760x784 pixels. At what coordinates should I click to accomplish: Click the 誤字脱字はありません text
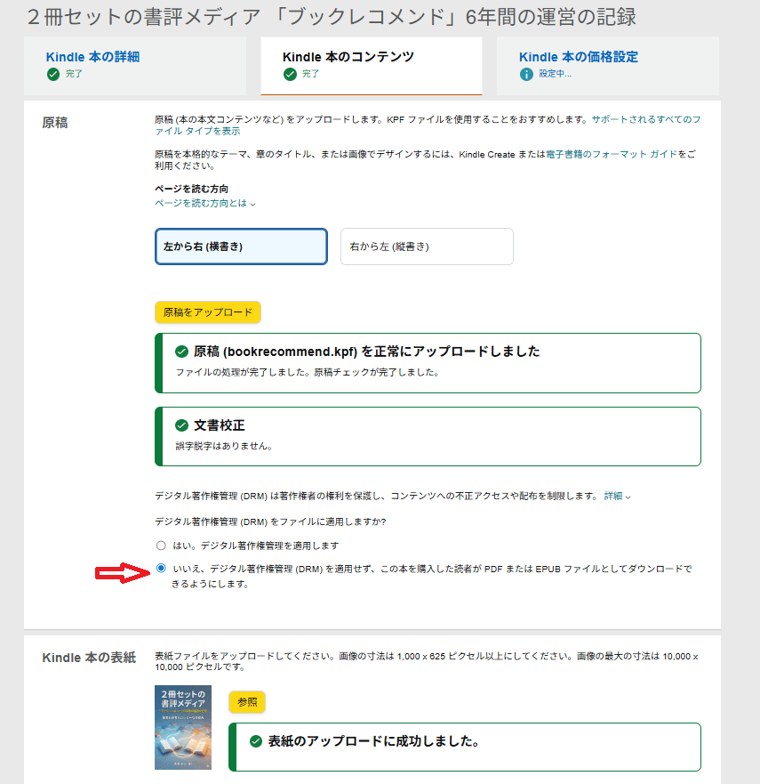tap(224, 446)
